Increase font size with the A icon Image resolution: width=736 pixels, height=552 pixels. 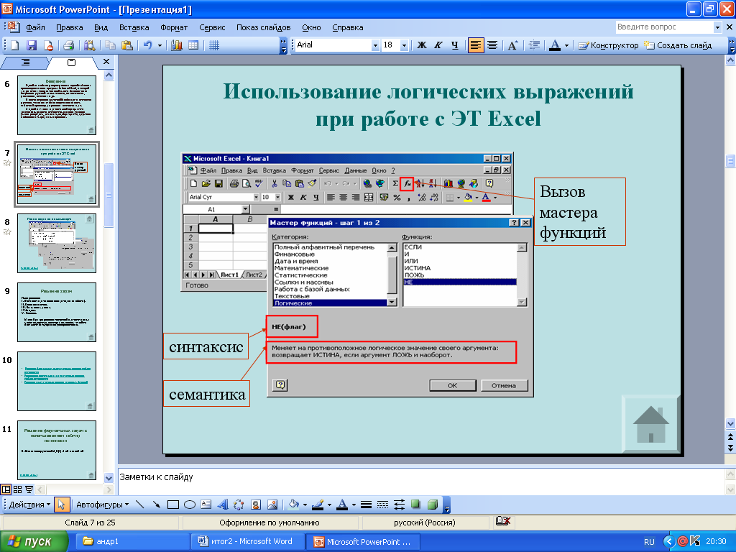pyautogui.click(x=512, y=45)
